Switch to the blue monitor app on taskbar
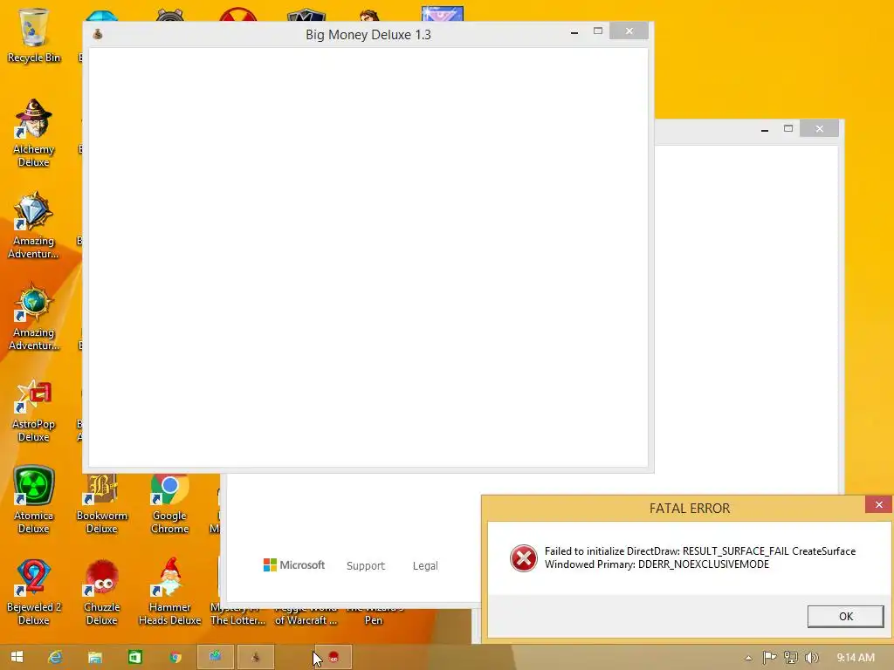This screenshot has width=894, height=670. [216, 657]
